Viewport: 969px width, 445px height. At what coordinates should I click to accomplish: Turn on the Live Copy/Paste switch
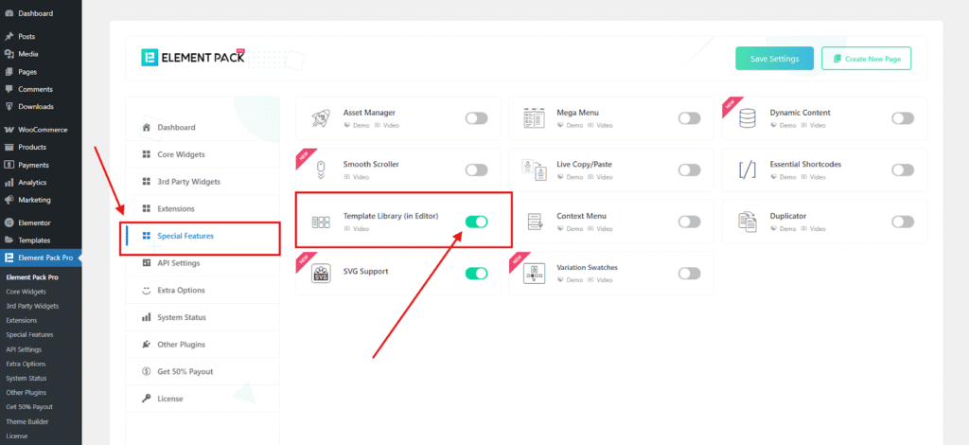[690, 170]
